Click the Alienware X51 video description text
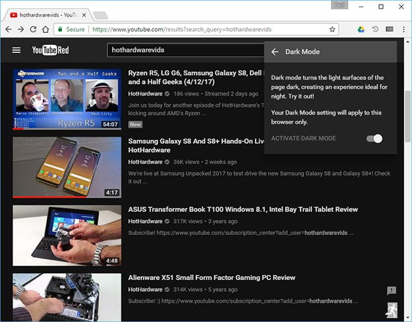 pyautogui.click(x=243, y=301)
